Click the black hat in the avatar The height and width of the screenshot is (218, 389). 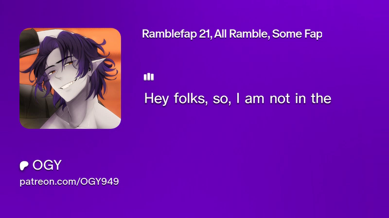pos(28,43)
